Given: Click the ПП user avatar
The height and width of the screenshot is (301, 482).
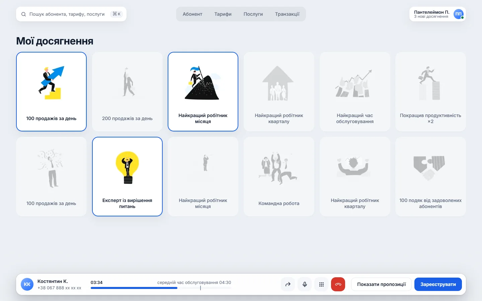Looking at the screenshot, I should [459, 14].
